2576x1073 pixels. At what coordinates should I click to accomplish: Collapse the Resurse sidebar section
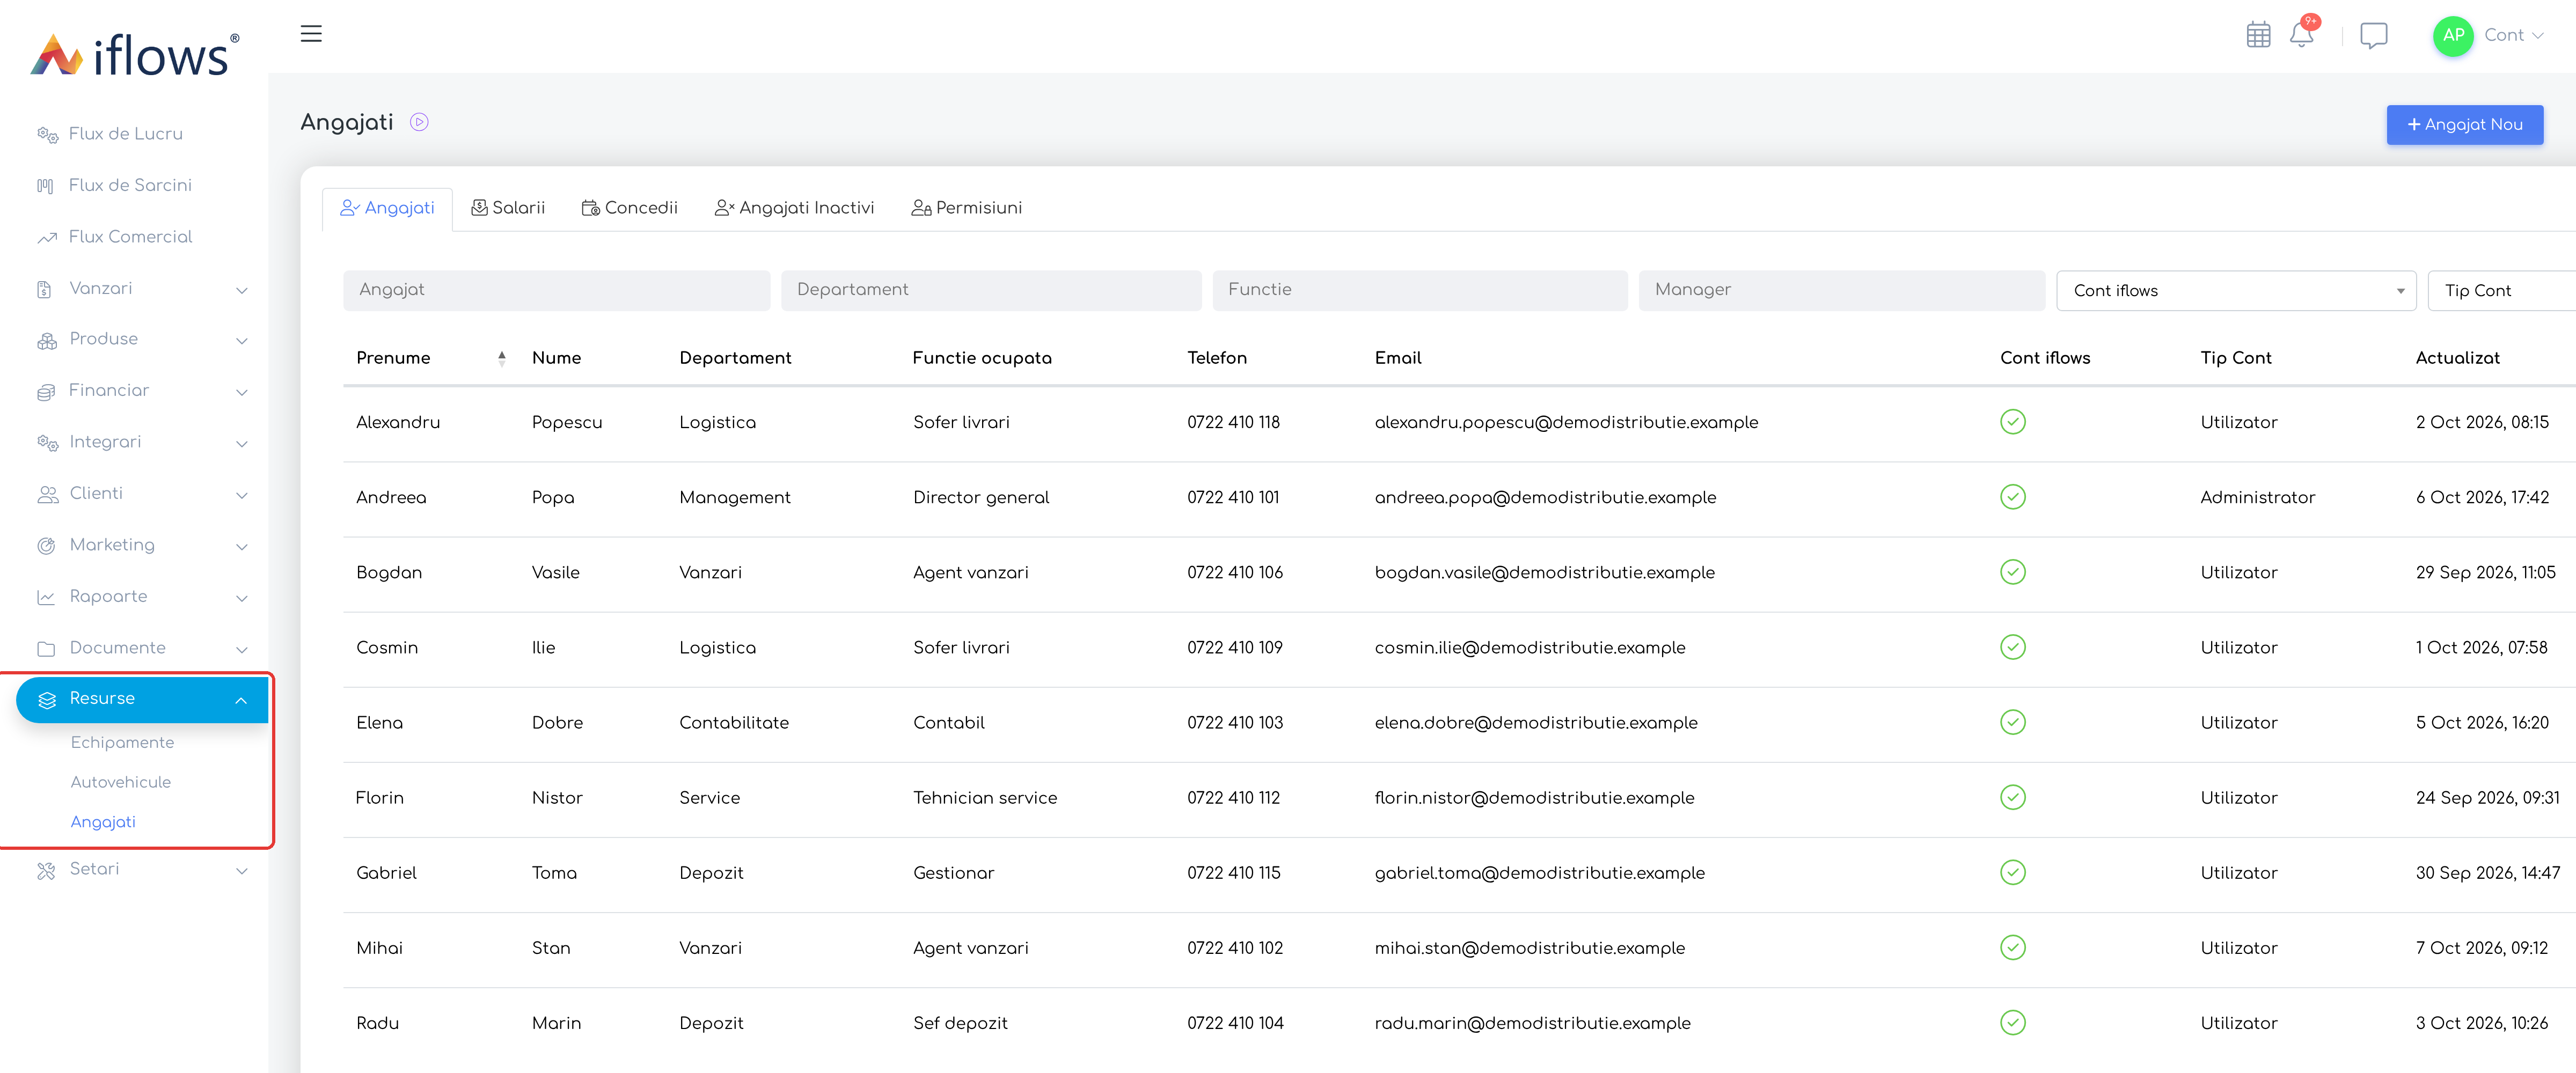[141, 698]
